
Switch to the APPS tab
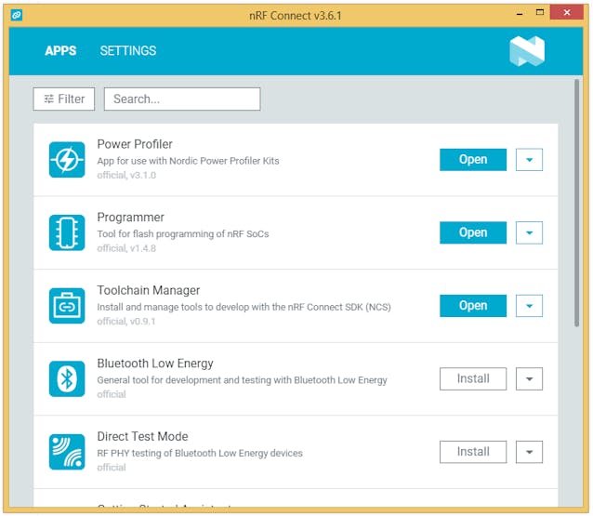pos(60,51)
